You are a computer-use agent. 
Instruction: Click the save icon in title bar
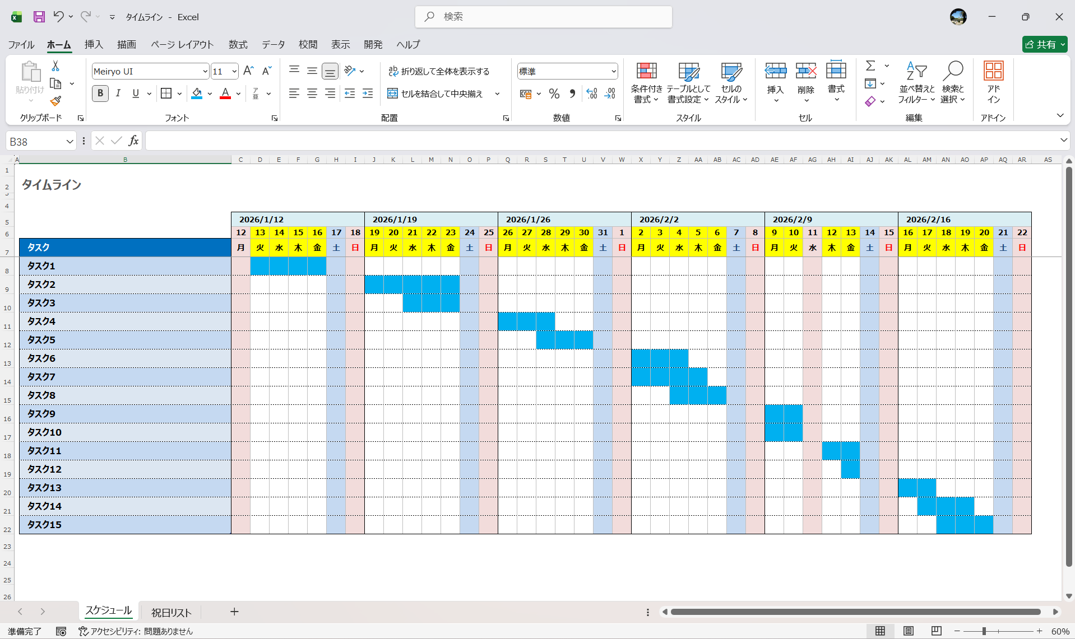point(39,17)
